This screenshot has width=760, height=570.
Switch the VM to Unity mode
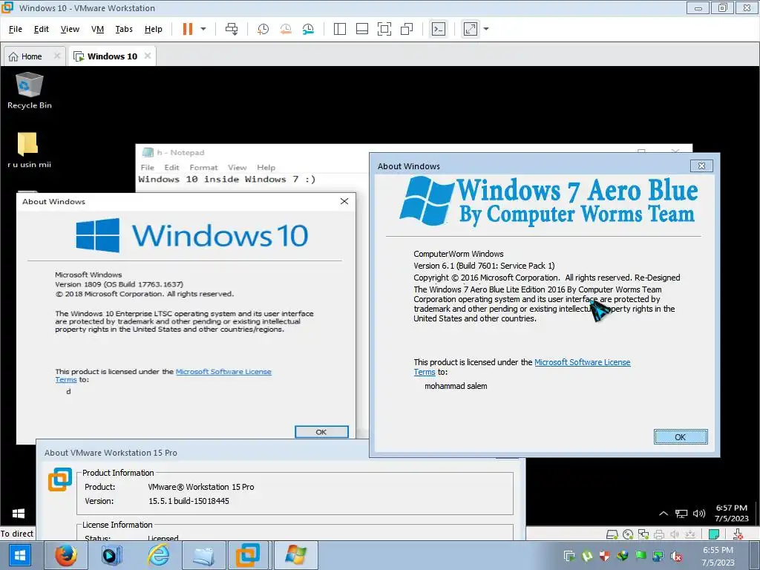407,29
